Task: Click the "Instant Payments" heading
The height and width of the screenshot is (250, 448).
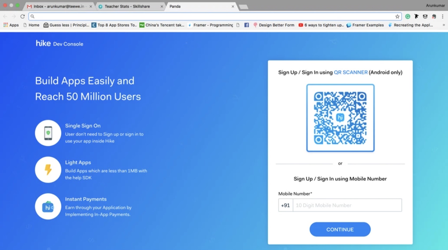Action: coord(86,199)
